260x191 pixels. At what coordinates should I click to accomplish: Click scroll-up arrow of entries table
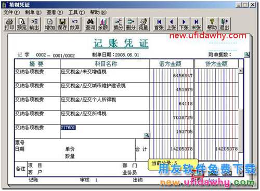pos(241,71)
